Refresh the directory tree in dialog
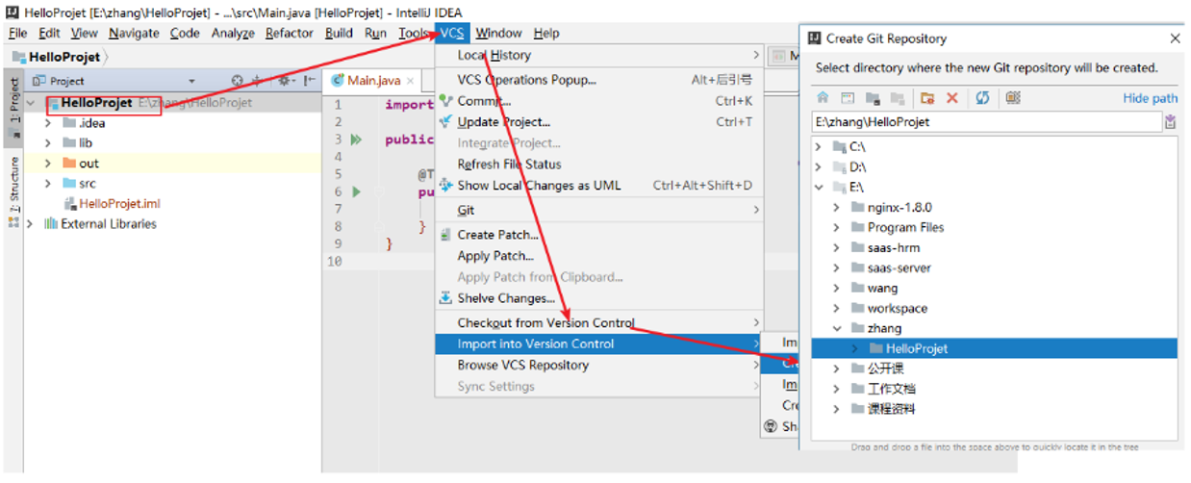 tap(982, 98)
